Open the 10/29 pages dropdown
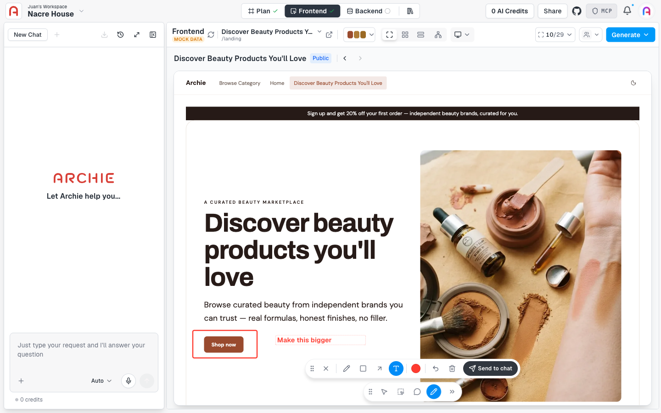The image size is (661, 413). (x=555, y=35)
